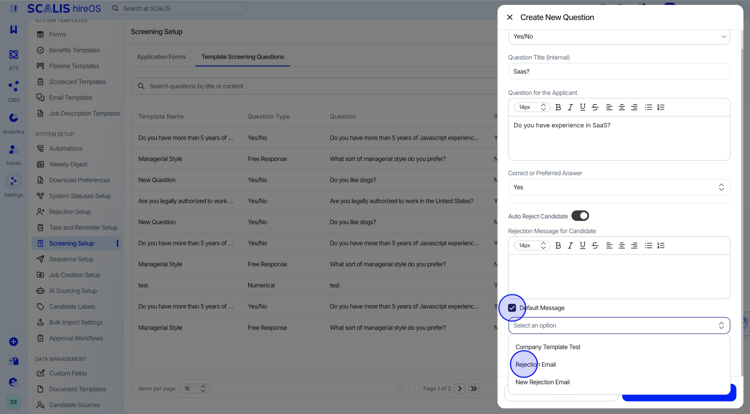Click in the Question for the Applicant text area
750x414 pixels.
[x=619, y=138]
